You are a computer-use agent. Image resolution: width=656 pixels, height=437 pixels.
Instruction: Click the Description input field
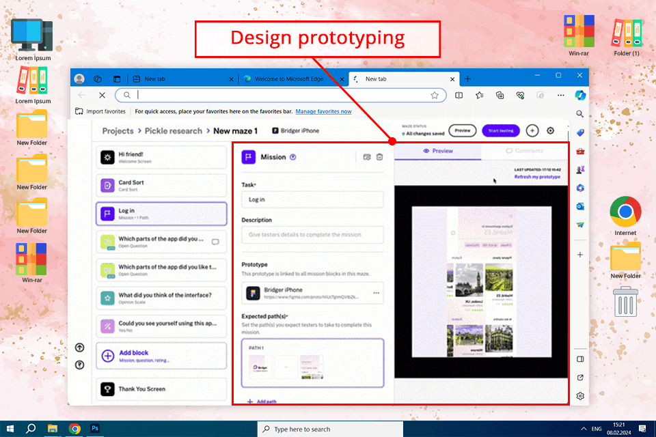(312, 235)
